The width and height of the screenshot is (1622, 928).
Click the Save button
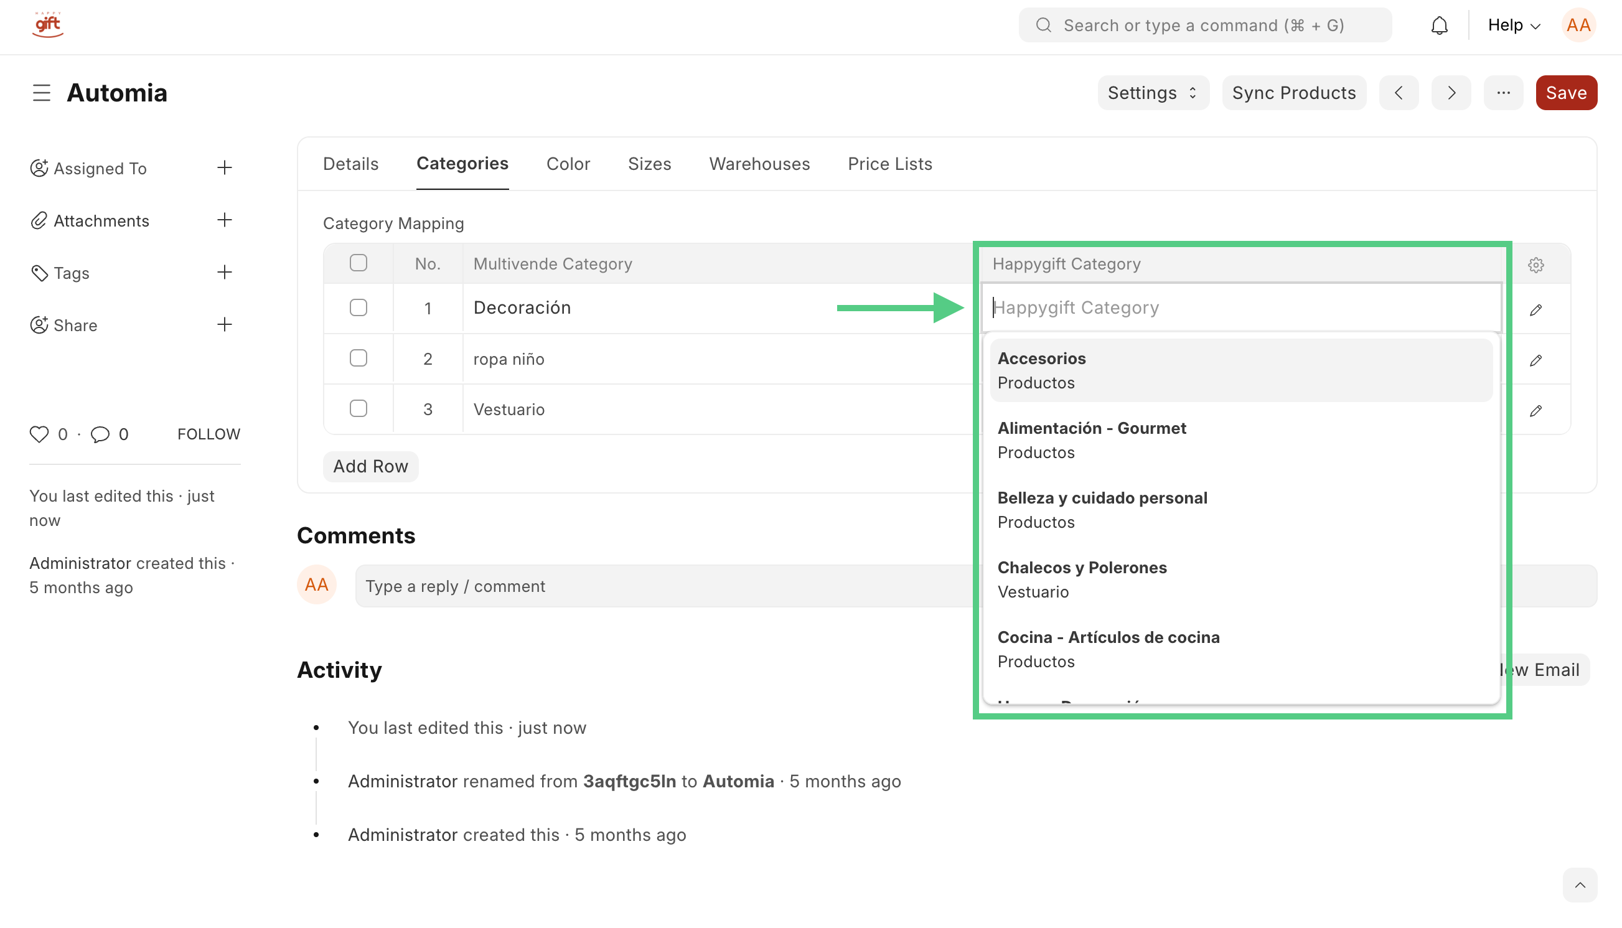click(1566, 93)
